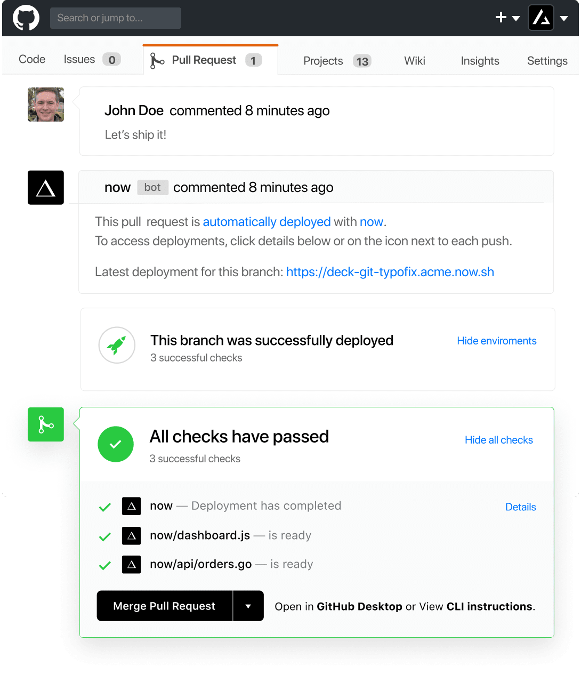Image resolution: width=581 pixels, height=674 pixels.
Task: Click the green merge branch icon
Action: coord(46,424)
